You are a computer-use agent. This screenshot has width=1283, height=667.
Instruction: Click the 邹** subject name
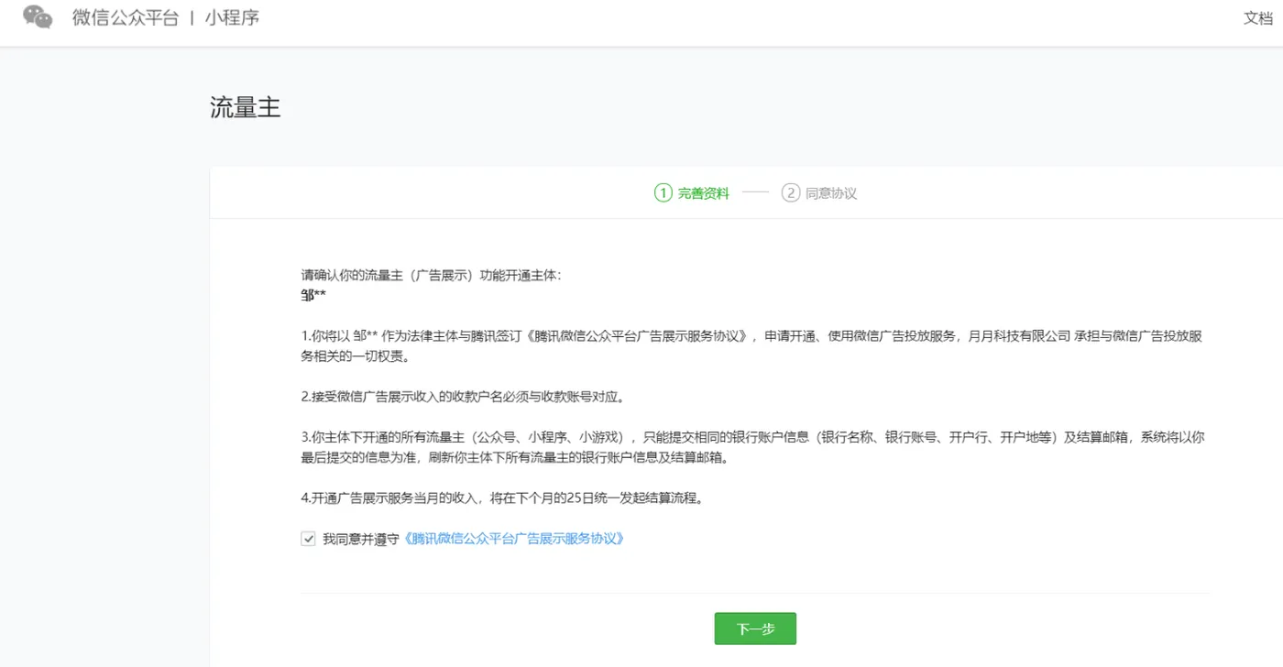pyautogui.click(x=313, y=294)
